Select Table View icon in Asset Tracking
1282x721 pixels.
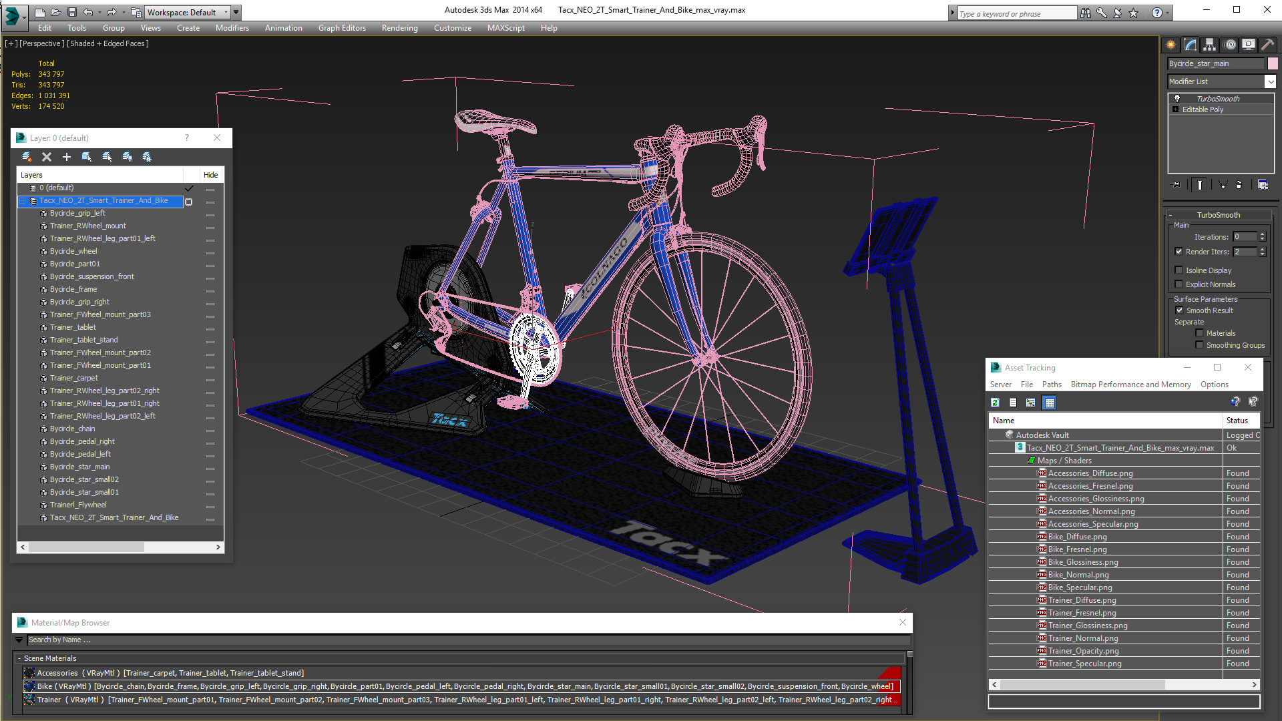tap(1050, 403)
